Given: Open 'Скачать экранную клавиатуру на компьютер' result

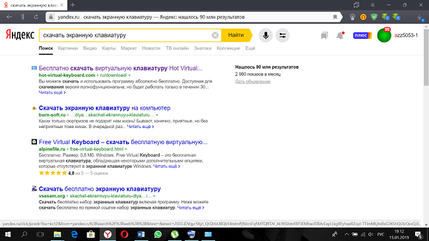Looking at the screenshot, I should coord(104,108).
